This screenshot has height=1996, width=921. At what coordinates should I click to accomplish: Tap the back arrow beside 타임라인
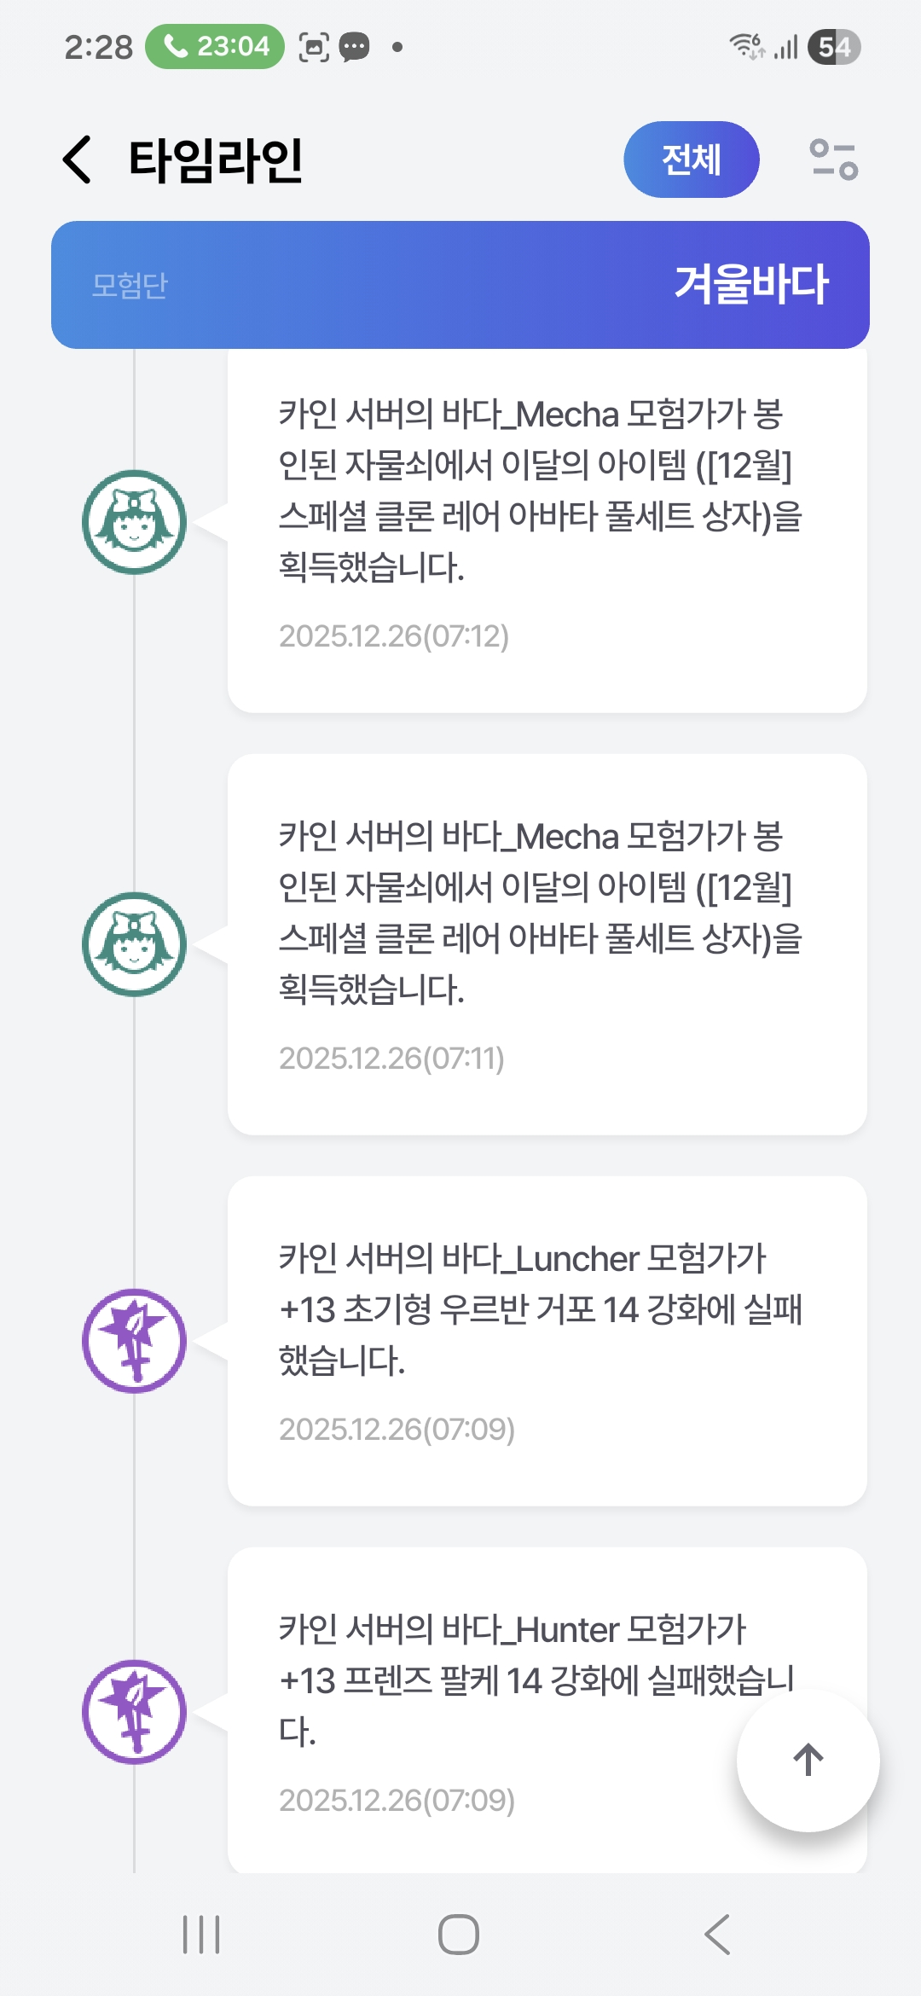[x=78, y=160]
